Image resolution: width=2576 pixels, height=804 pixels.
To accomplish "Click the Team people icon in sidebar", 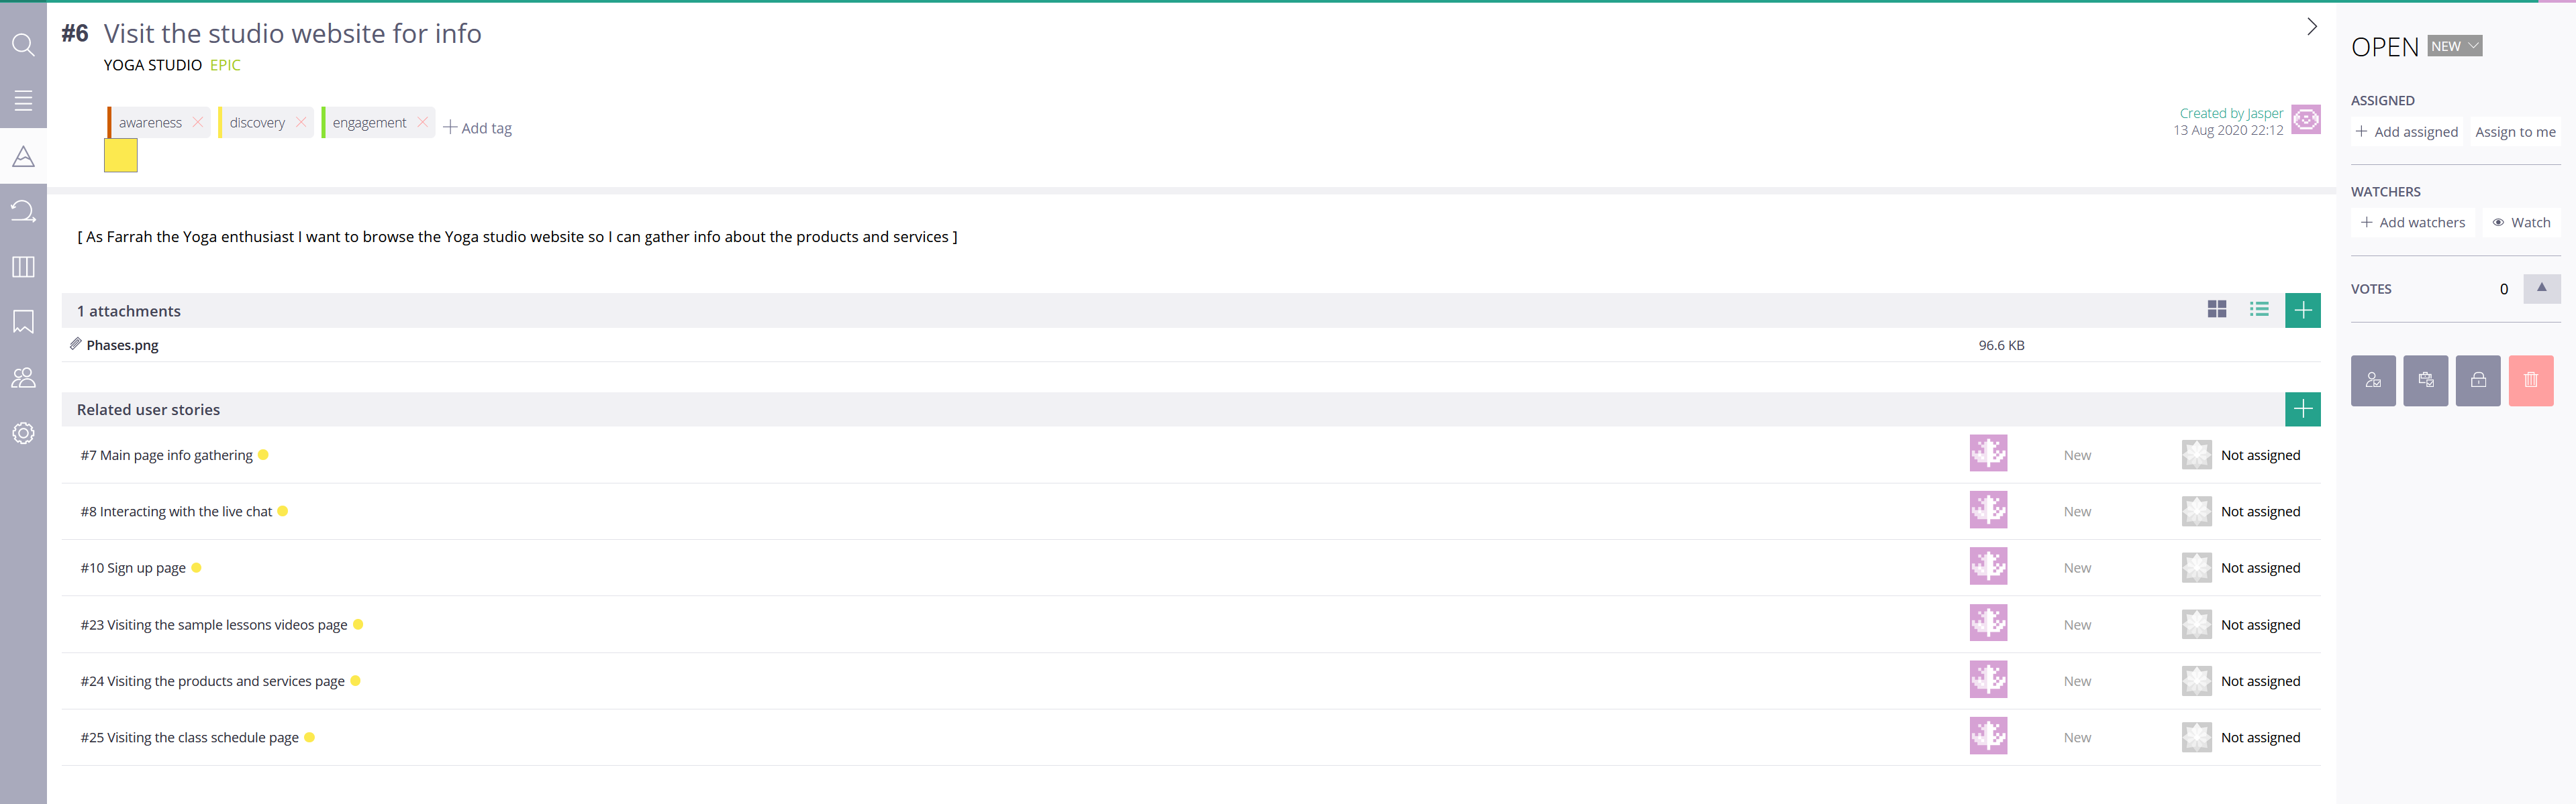I will 23,378.
